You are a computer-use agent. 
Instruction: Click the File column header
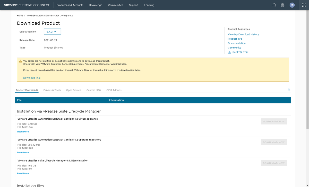pyautogui.click(x=19, y=100)
